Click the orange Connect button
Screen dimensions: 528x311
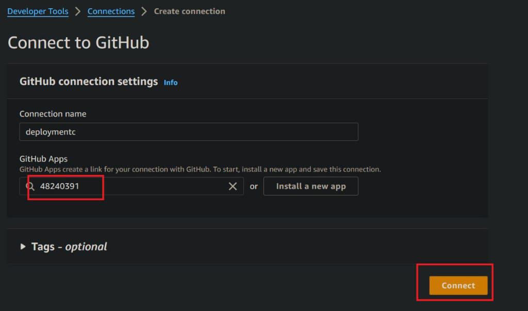tap(458, 285)
